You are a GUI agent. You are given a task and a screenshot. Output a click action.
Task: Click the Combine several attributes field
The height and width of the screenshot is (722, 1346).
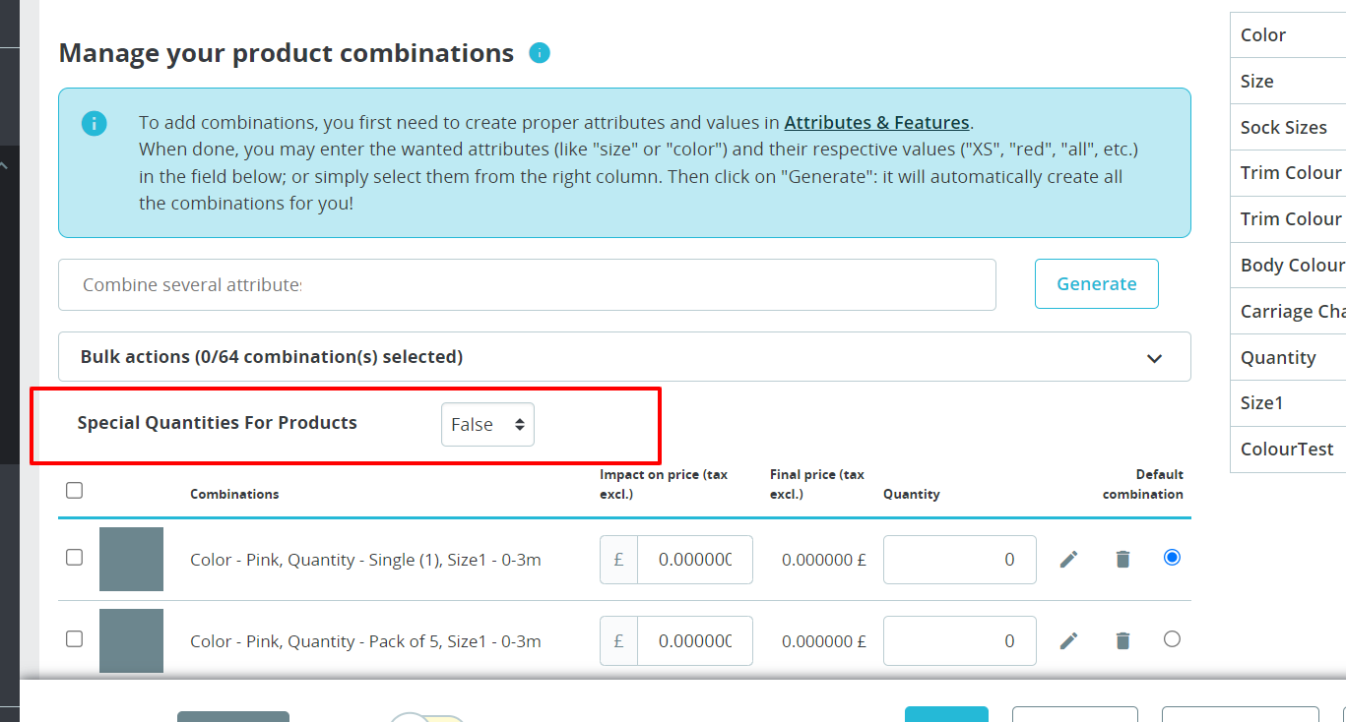pos(527,285)
